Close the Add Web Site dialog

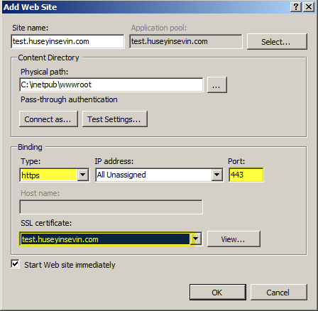tap(309, 7)
